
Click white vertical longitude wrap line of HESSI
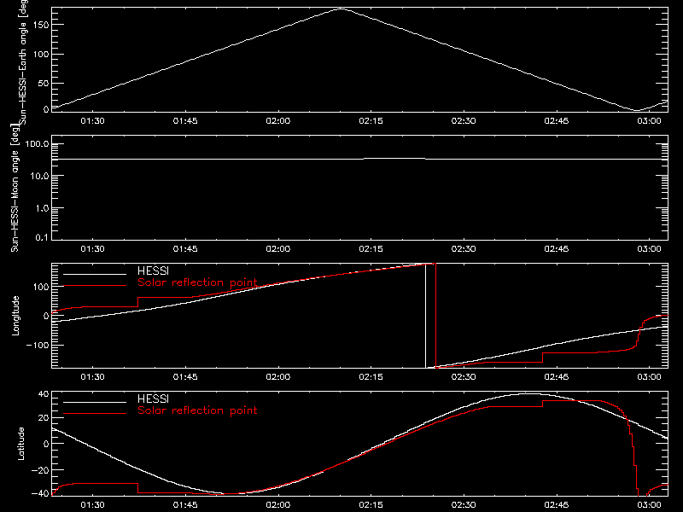[425, 316]
